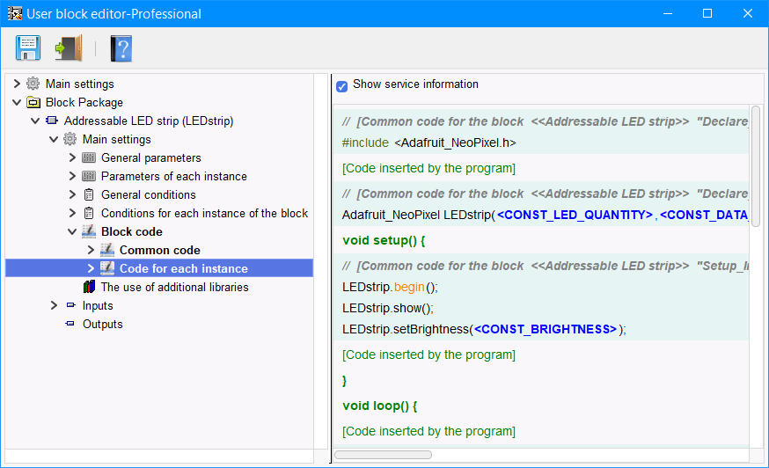Image resolution: width=769 pixels, height=468 pixels.
Task: Collapse the Block code tree node
Action: [72, 232]
